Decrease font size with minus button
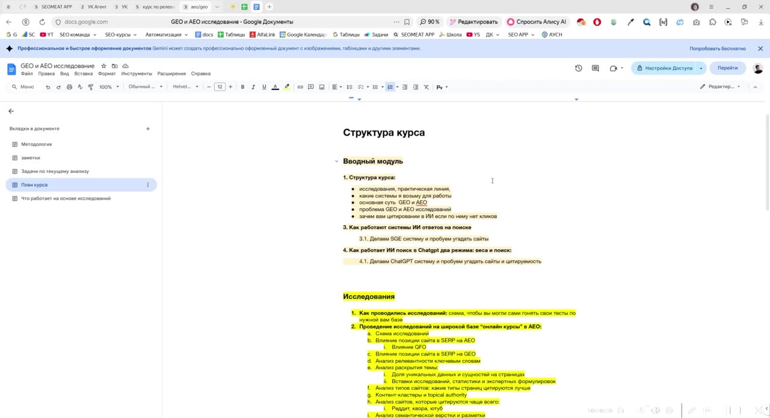 pyautogui.click(x=209, y=87)
